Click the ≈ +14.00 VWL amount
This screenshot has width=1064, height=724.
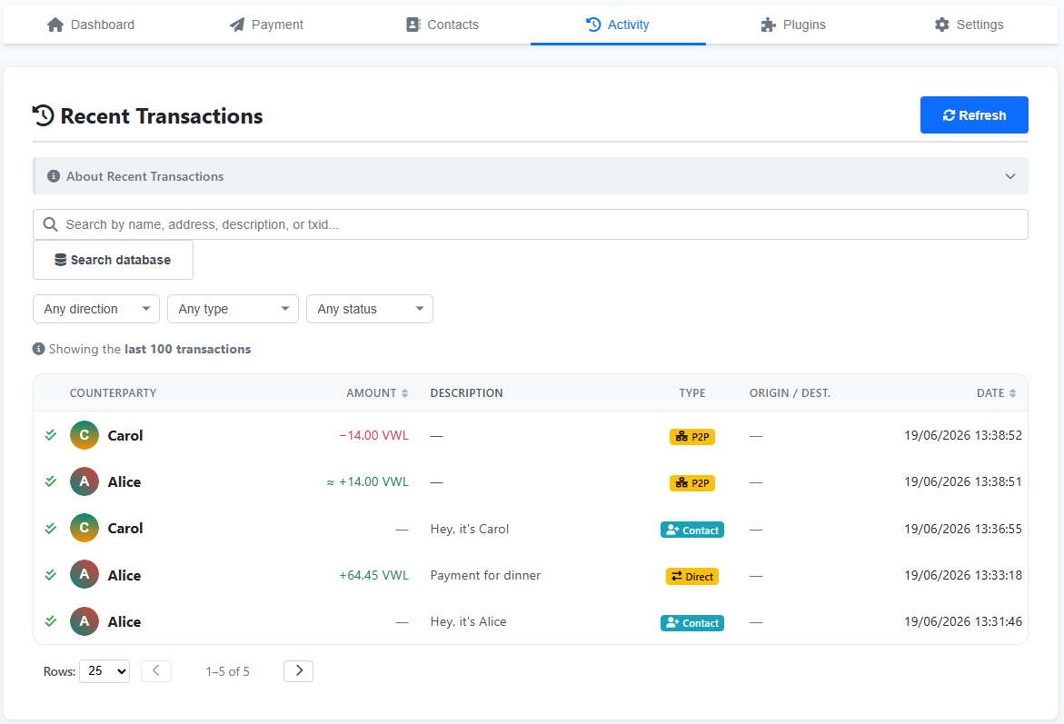click(368, 481)
